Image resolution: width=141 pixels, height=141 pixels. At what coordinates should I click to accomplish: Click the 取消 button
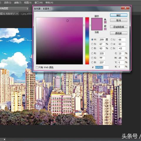(119, 21)
